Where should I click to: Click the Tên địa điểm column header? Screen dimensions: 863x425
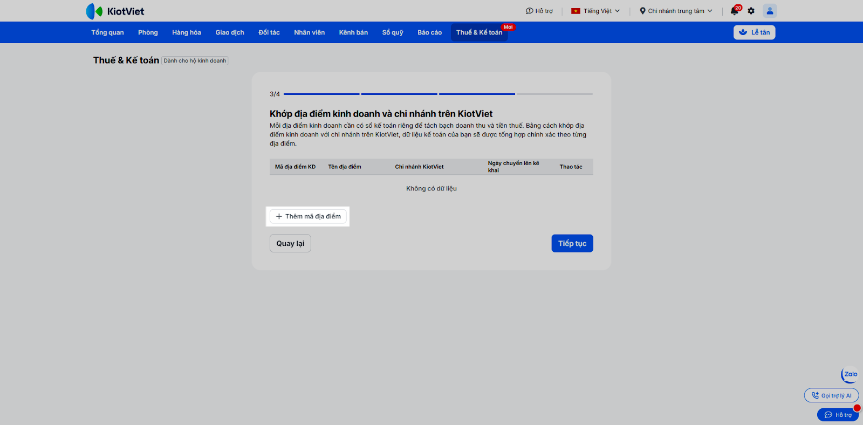345,167
